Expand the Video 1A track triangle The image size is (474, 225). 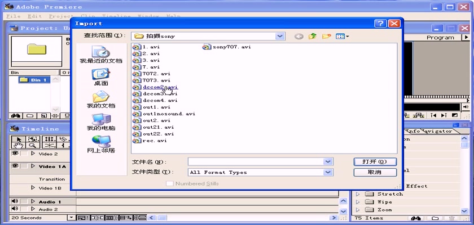[33, 166]
